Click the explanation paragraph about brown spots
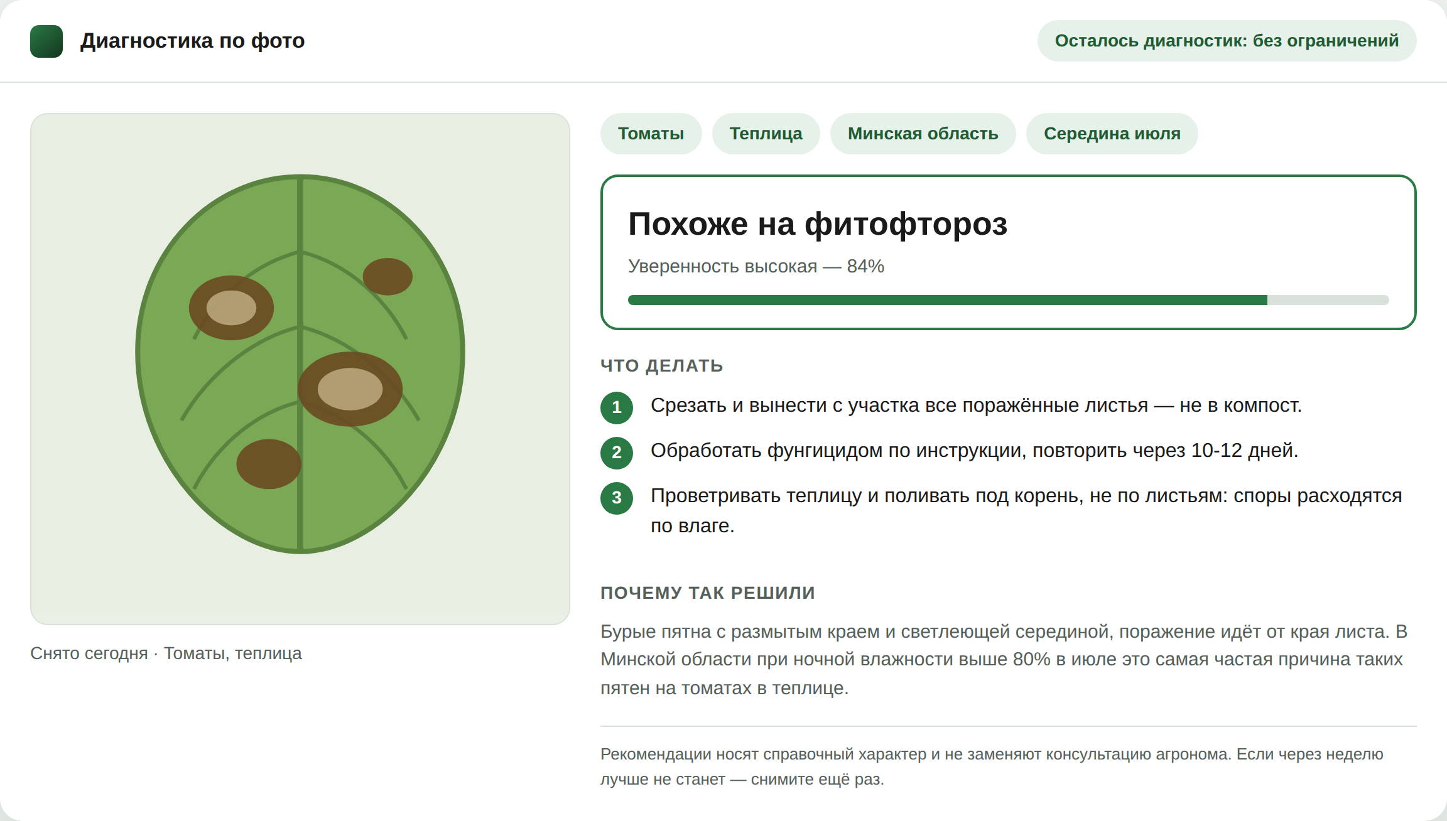This screenshot has width=1447, height=821. (1004, 660)
